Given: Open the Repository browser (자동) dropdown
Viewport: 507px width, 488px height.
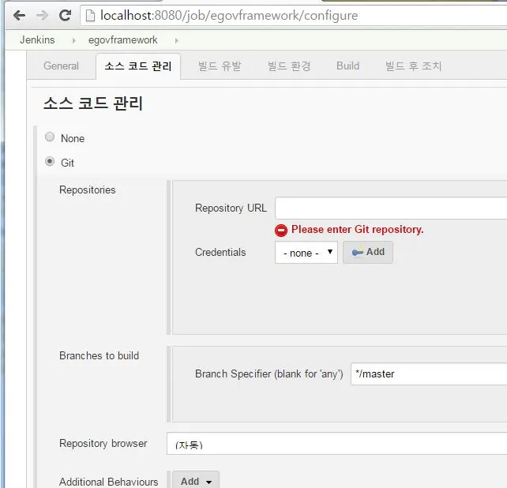Looking at the screenshot, I should point(336,443).
